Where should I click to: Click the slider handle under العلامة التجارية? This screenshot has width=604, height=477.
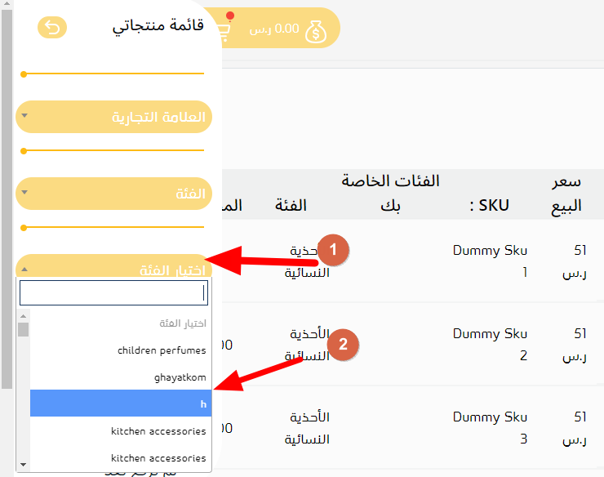[24, 151]
